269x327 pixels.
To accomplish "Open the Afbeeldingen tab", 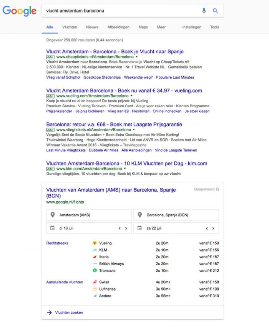I will (118, 27).
